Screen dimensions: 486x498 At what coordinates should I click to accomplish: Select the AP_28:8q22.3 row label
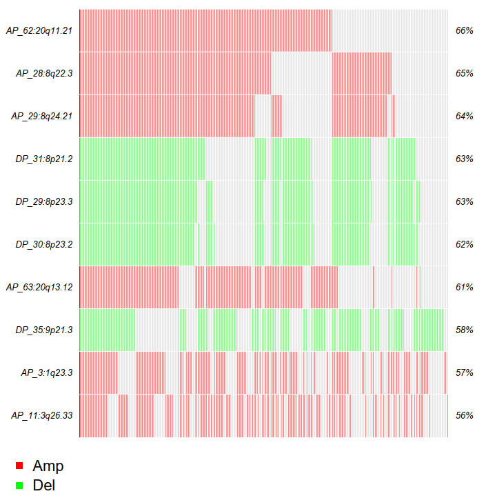(x=44, y=73)
